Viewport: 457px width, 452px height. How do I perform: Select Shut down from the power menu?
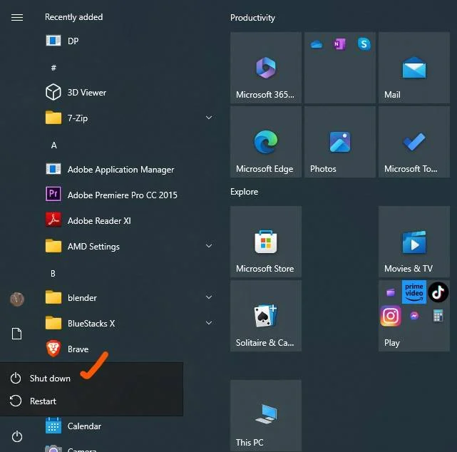point(91,379)
